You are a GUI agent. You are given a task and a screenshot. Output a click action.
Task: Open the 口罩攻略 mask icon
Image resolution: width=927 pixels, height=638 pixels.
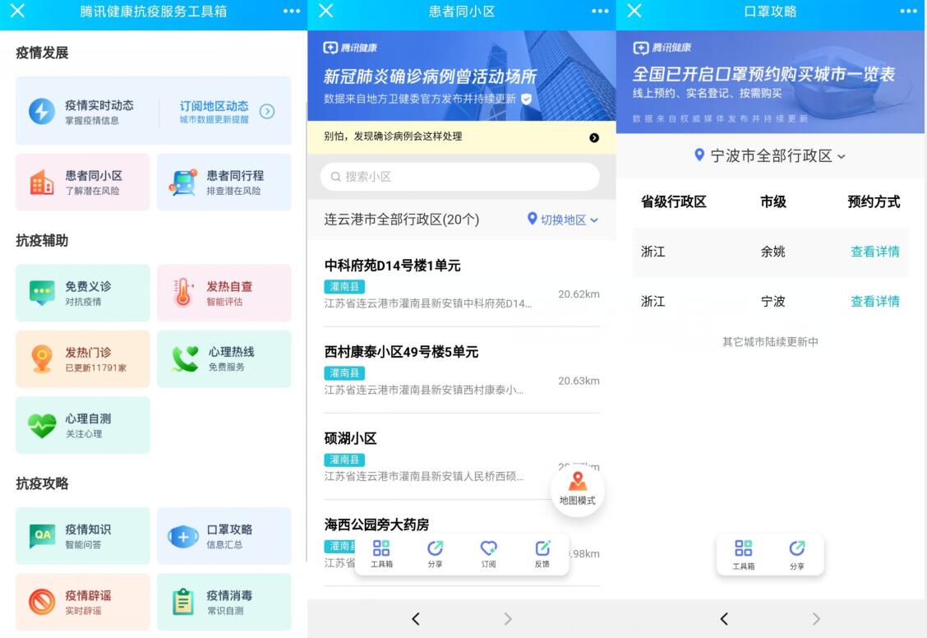point(183,536)
